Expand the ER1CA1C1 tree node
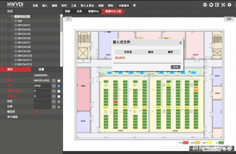The width and height of the screenshot is (236, 154). coord(15,25)
